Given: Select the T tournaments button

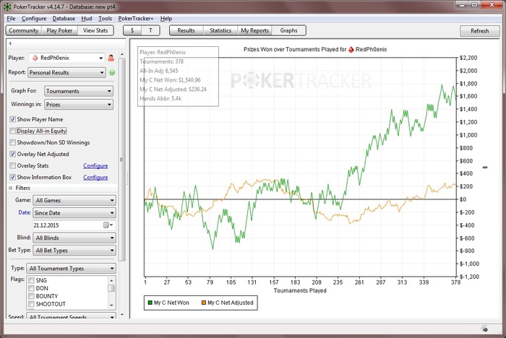Looking at the screenshot, I should click(x=150, y=31).
